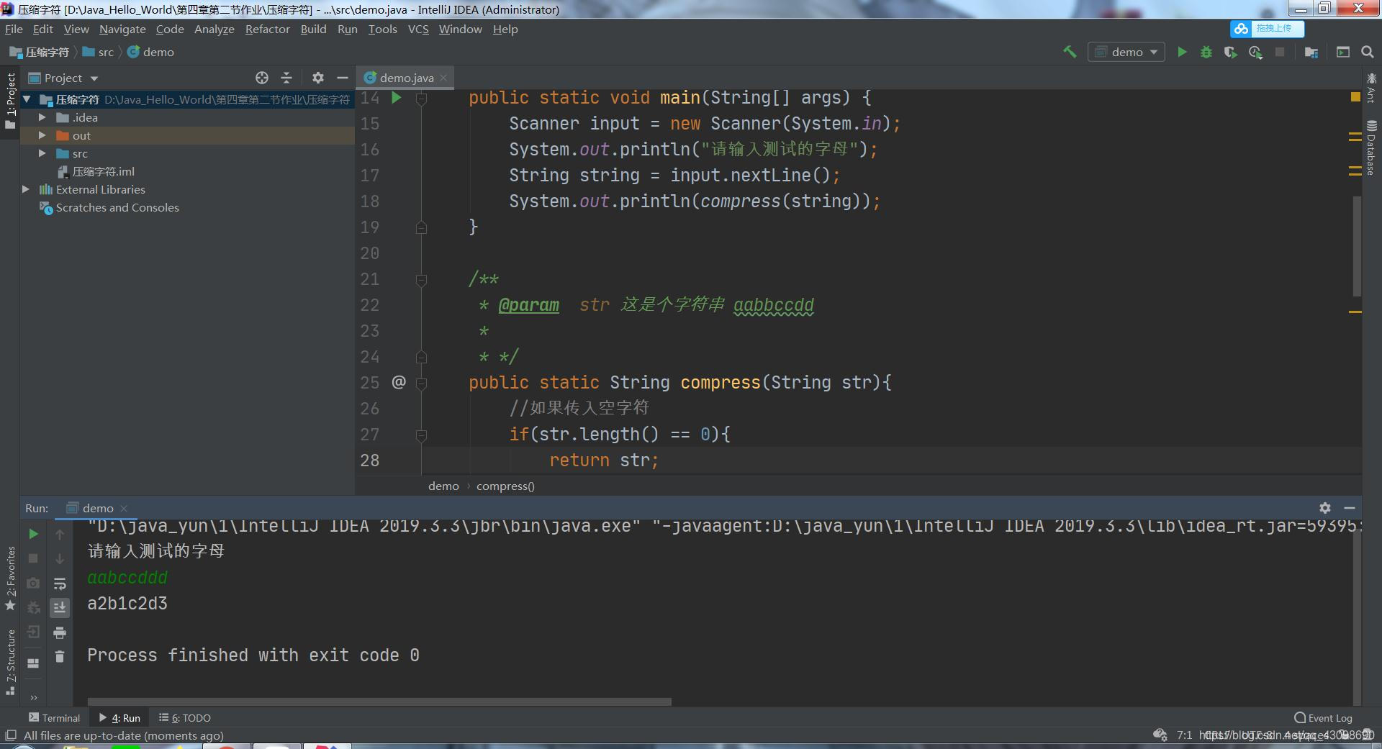Open the Terminal tool window
This screenshot has width=1382, height=749.
click(55, 717)
